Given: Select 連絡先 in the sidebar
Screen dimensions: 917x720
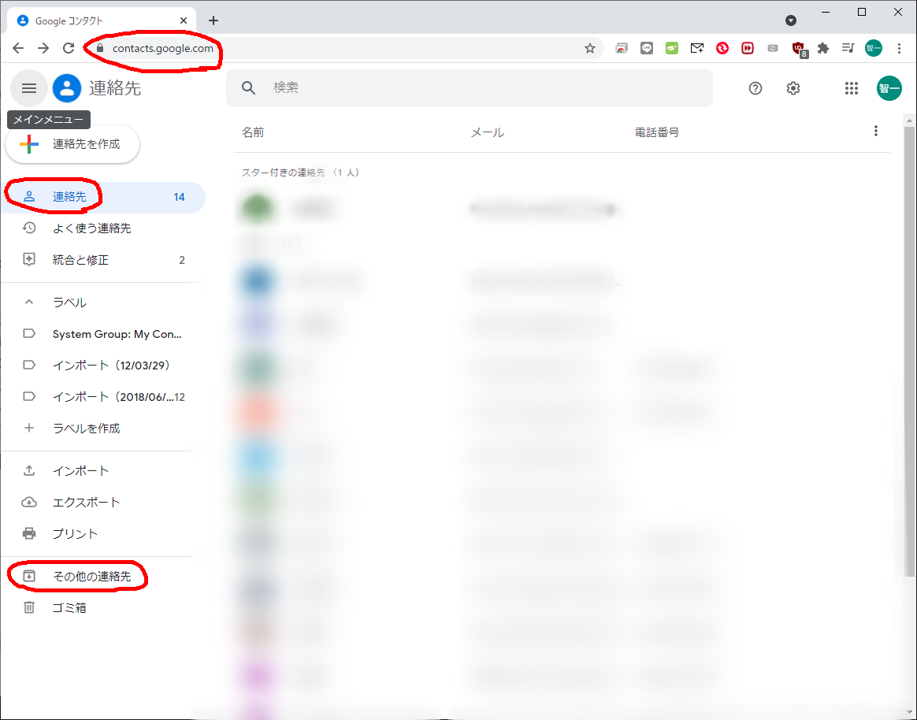Looking at the screenshot, I should point(69,197).
